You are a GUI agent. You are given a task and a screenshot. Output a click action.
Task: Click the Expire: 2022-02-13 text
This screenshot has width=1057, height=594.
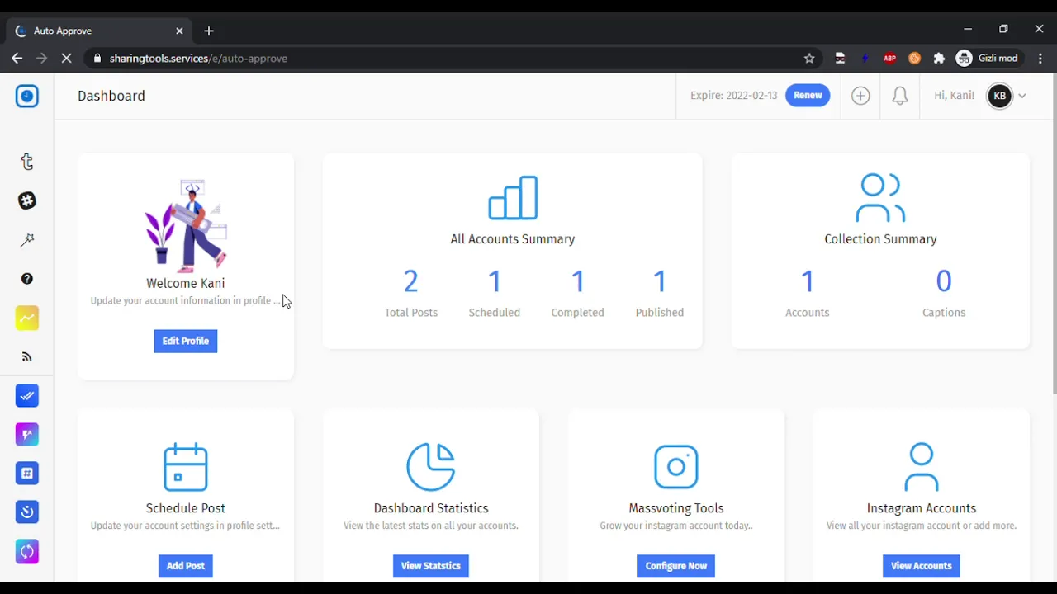pos(734,96)
